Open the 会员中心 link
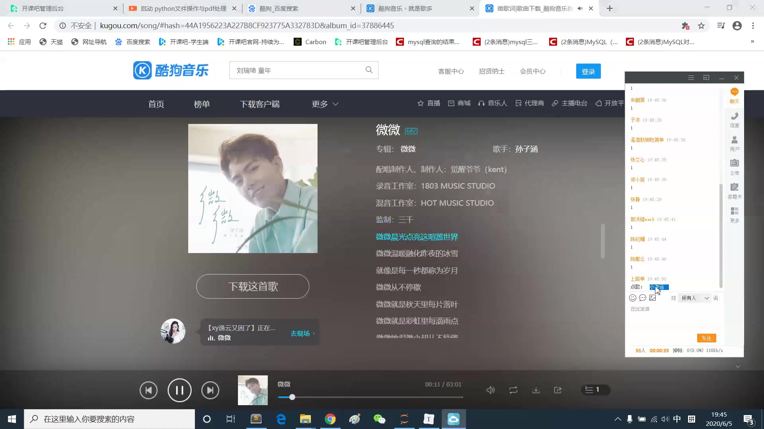 point(532,71)
